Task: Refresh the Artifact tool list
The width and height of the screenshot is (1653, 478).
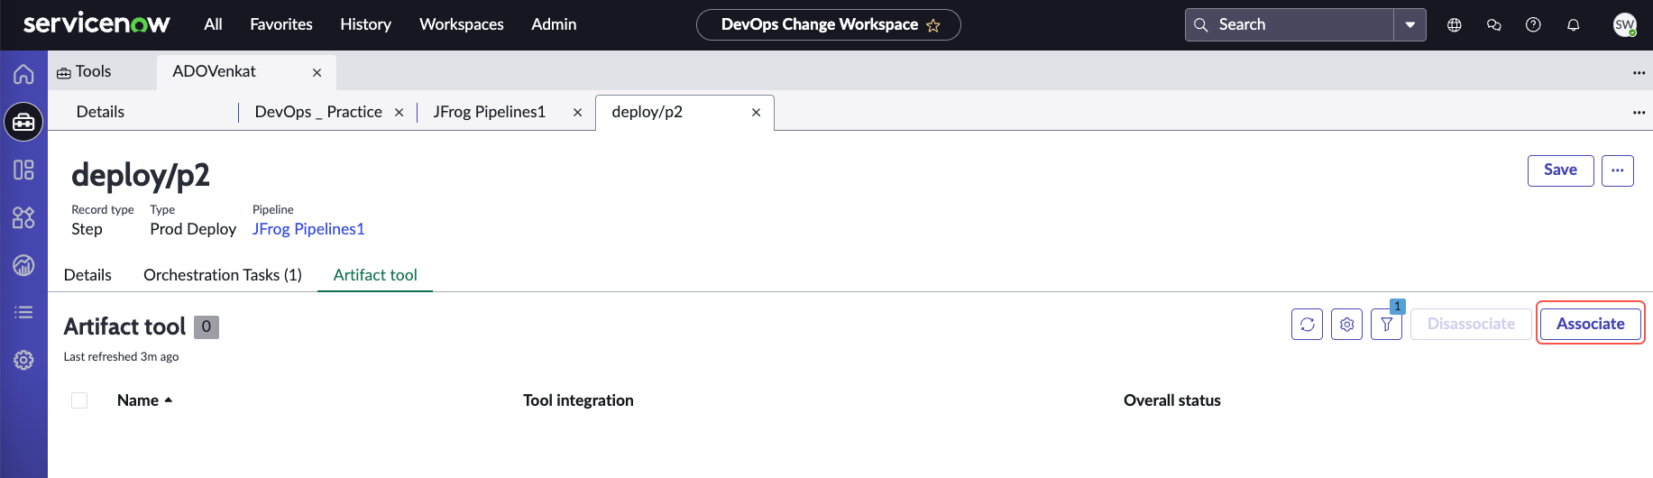Action: pos(1307,324)
